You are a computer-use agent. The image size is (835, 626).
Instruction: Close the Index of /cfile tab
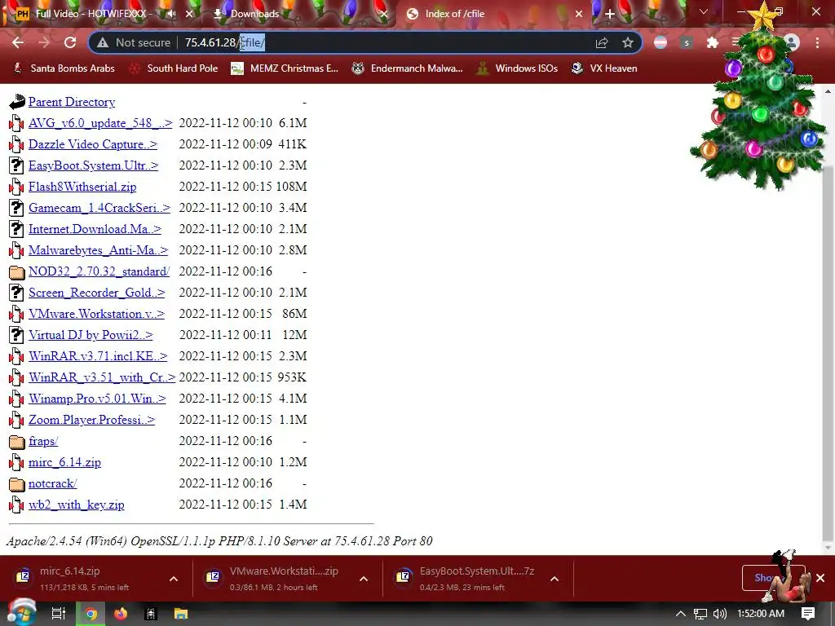coord(579,14)
